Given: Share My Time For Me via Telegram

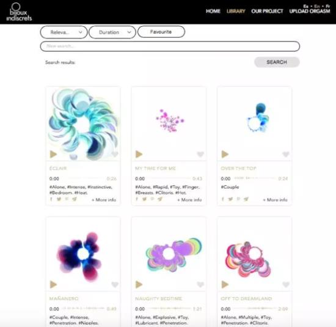Looking at the screenshot, I should [x=160, y=199].
